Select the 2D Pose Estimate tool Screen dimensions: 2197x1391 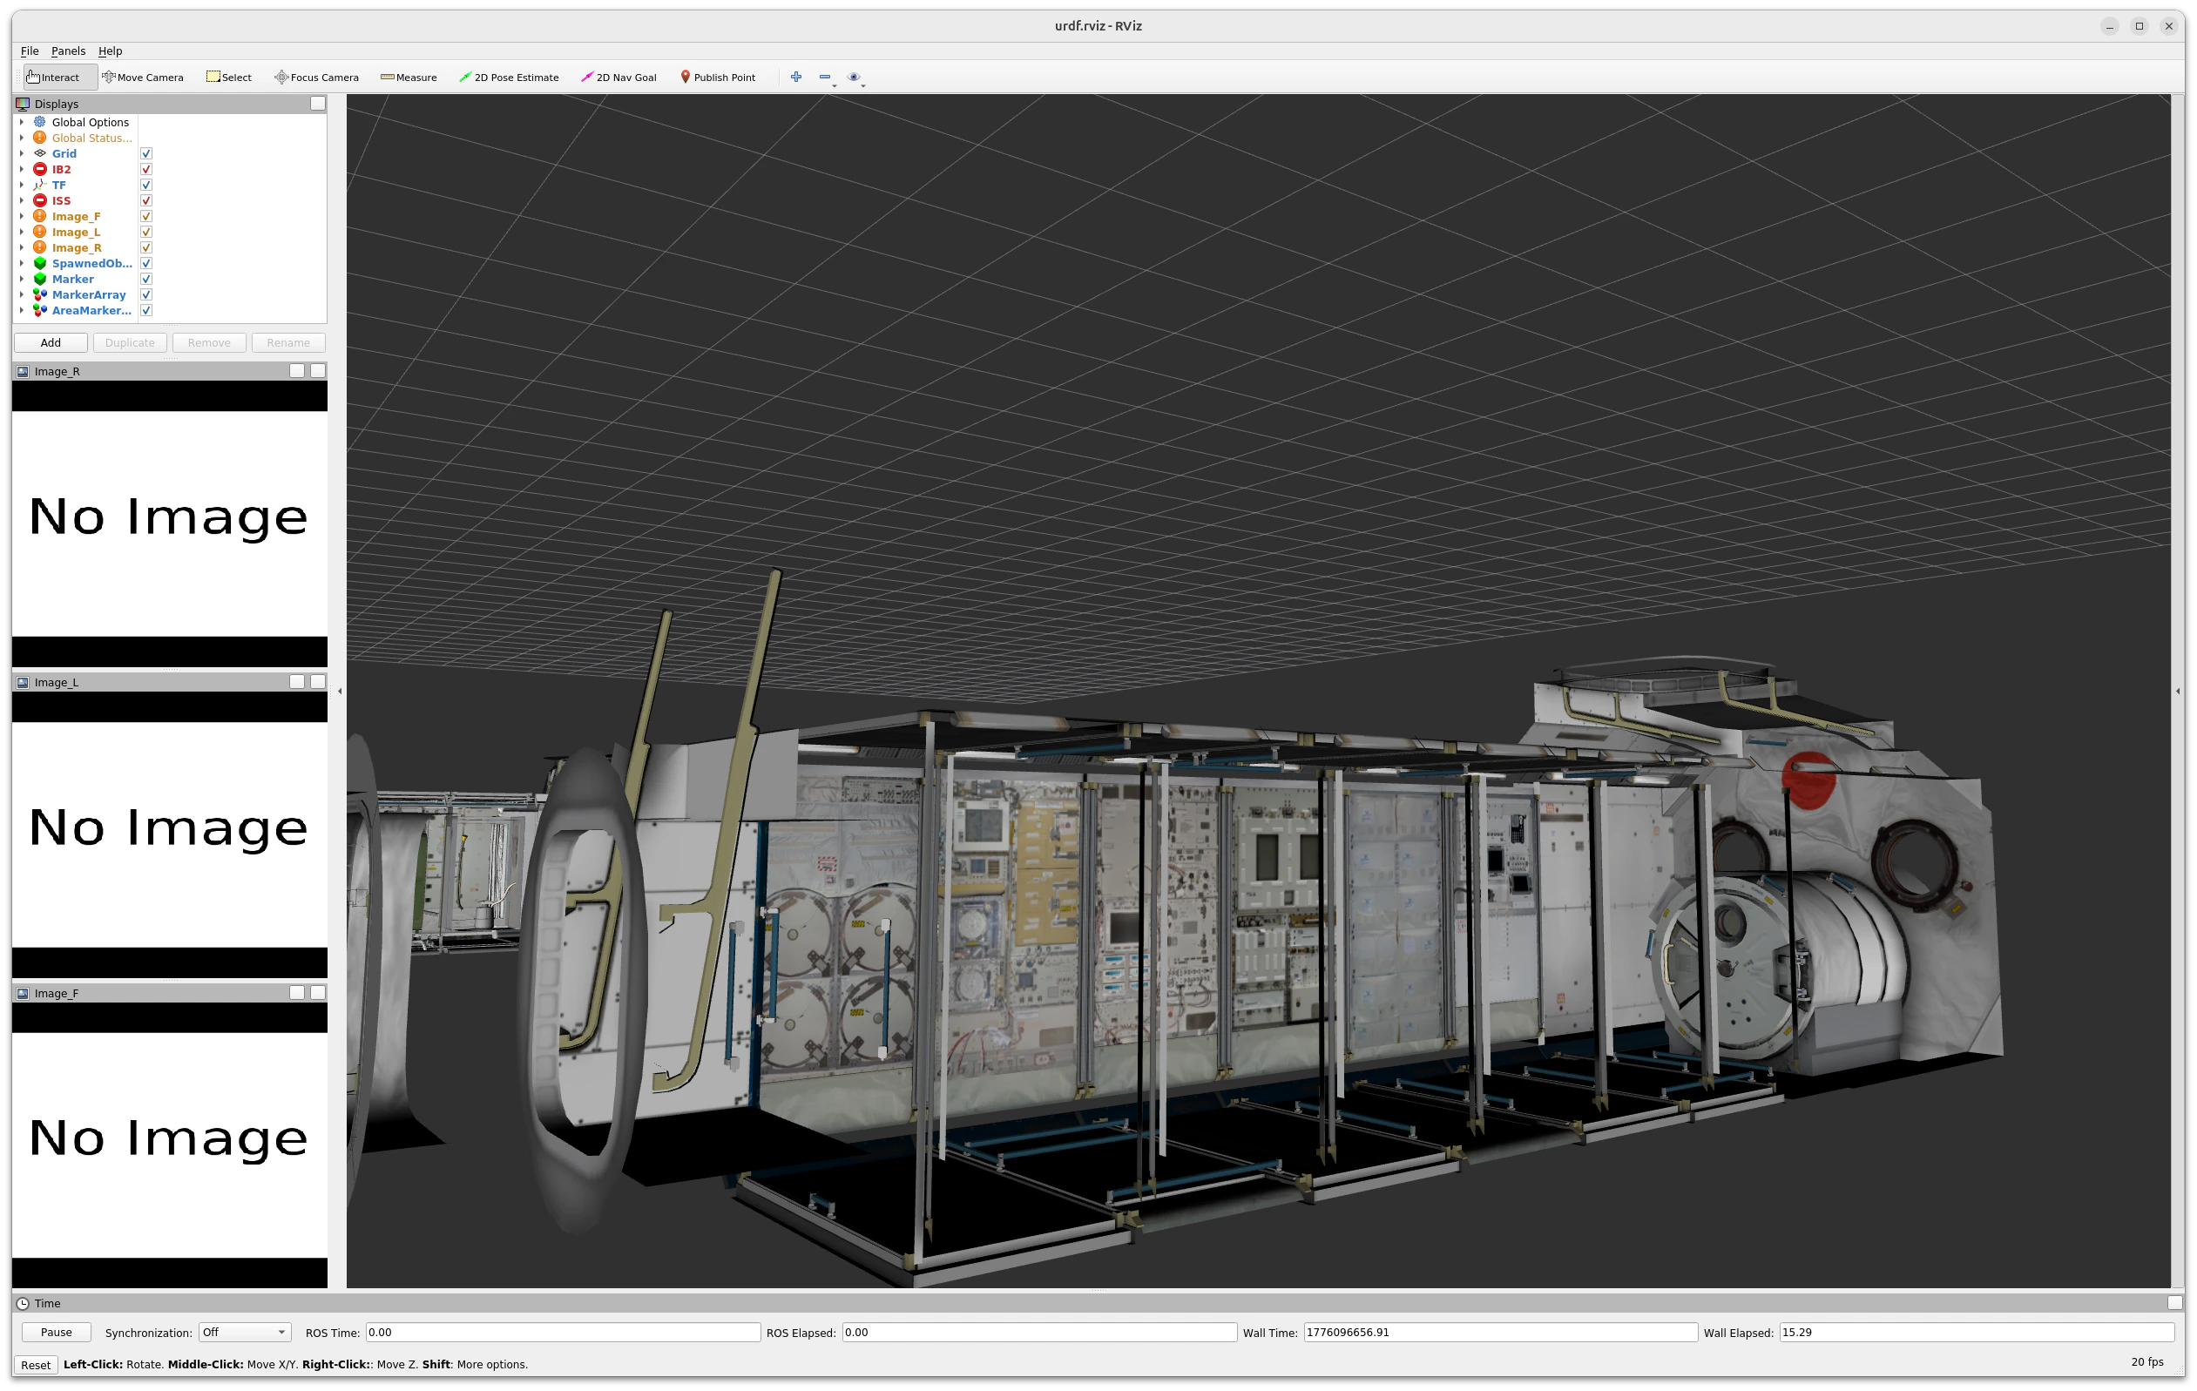click(x=509, y=78)
